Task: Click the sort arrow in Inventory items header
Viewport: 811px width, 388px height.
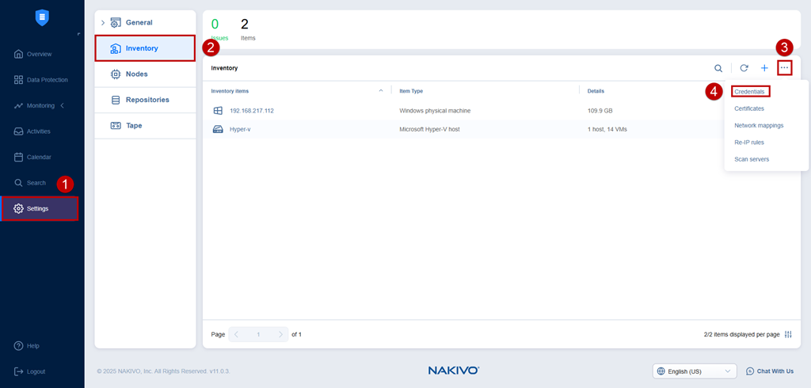Action: pos(381,90)
